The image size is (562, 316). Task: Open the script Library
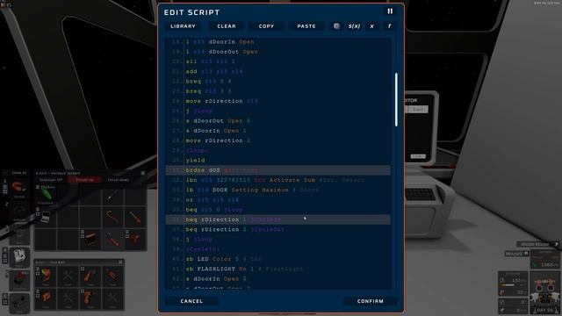click(184, 26)
